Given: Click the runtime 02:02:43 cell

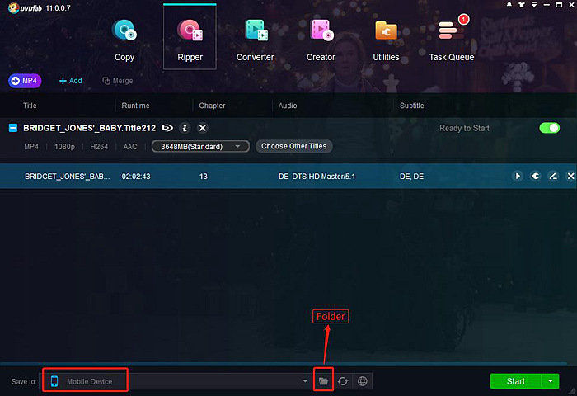Looking at the screenshot, I should (x=136, y=177).
